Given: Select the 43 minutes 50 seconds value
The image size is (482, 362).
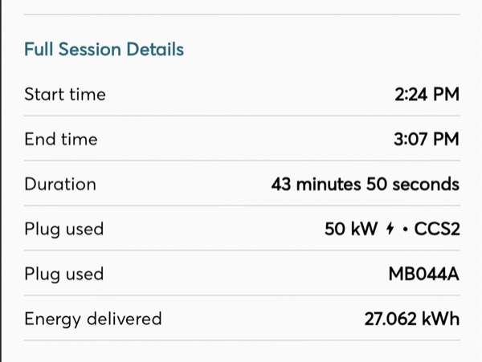Looking at the screenshot, I should tap(366, 185).
